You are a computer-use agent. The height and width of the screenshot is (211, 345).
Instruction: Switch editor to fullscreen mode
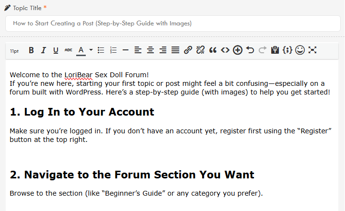coord(312,50)
